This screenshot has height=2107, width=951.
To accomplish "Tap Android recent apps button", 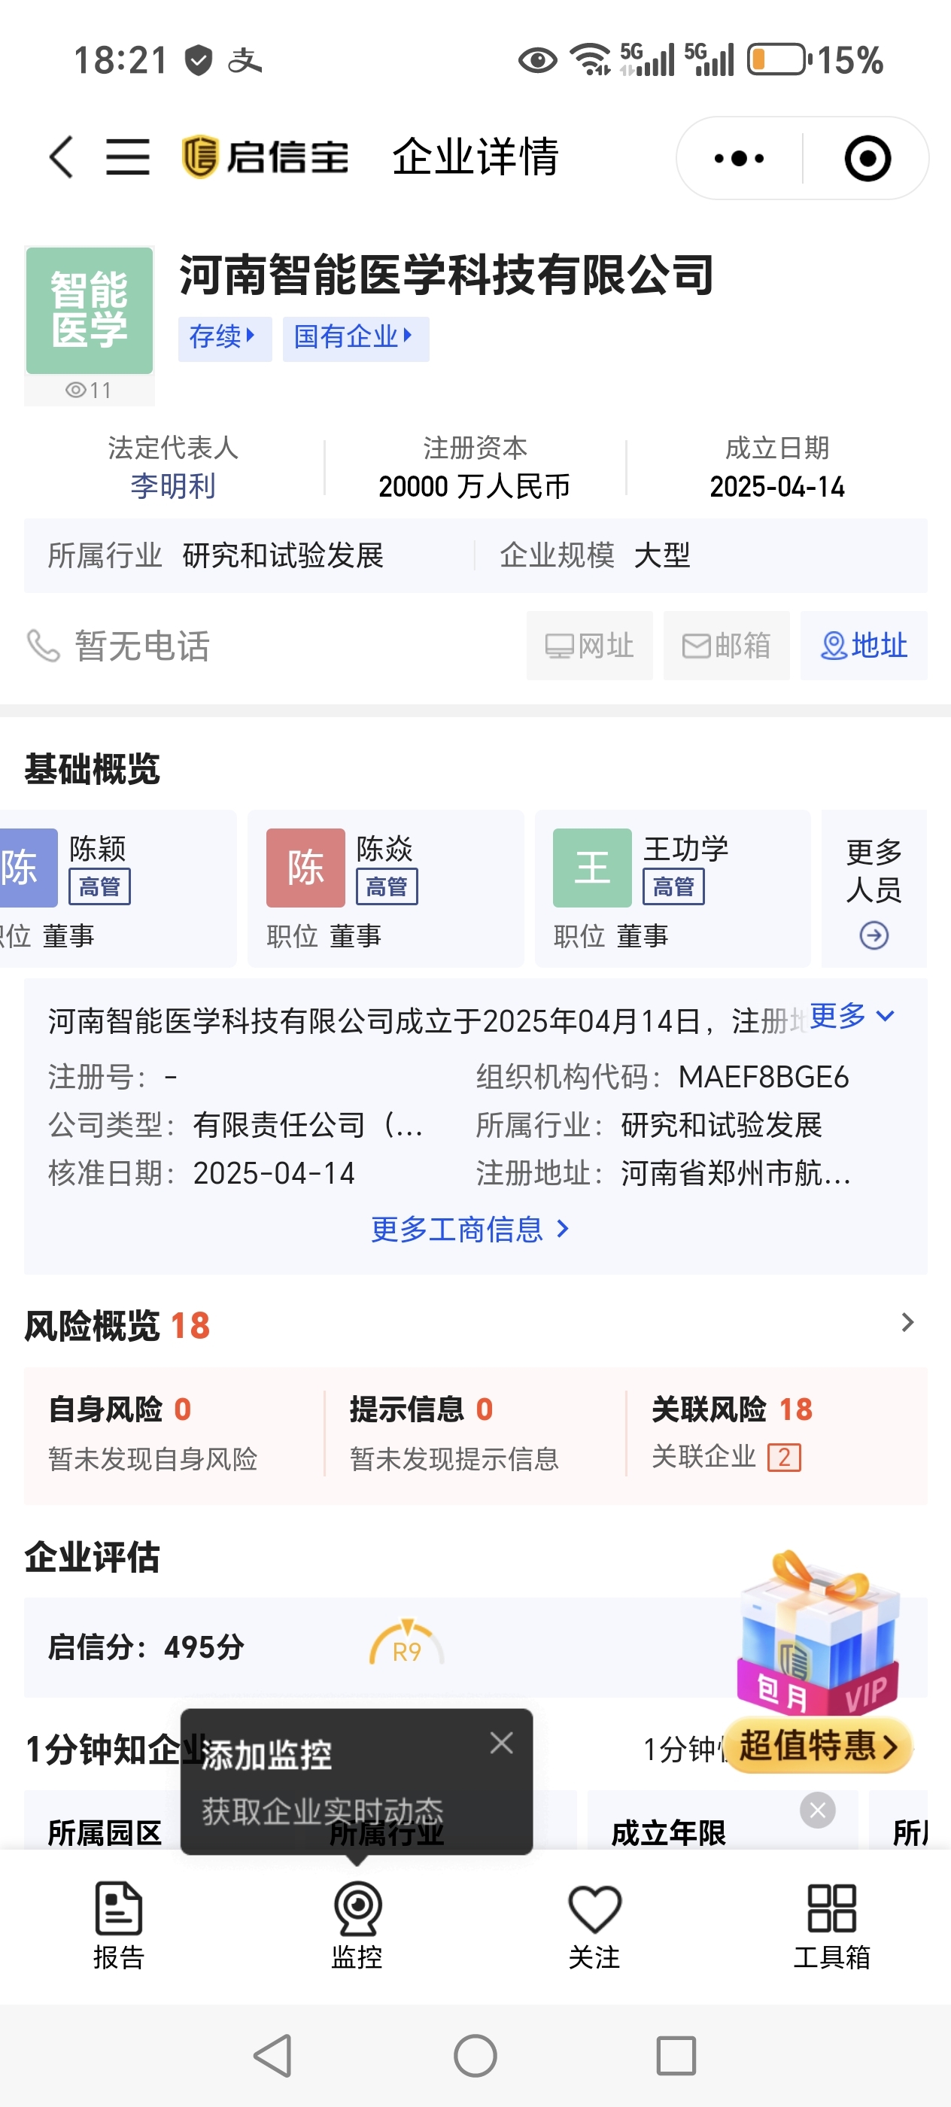I will point(676,2056).
